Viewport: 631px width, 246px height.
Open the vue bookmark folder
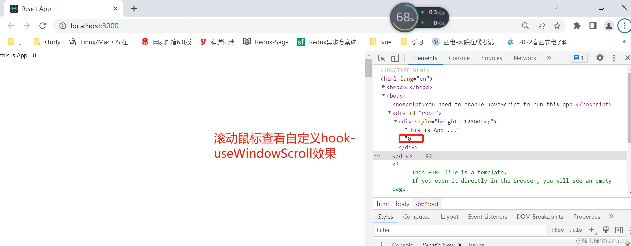tap(381, 42)
